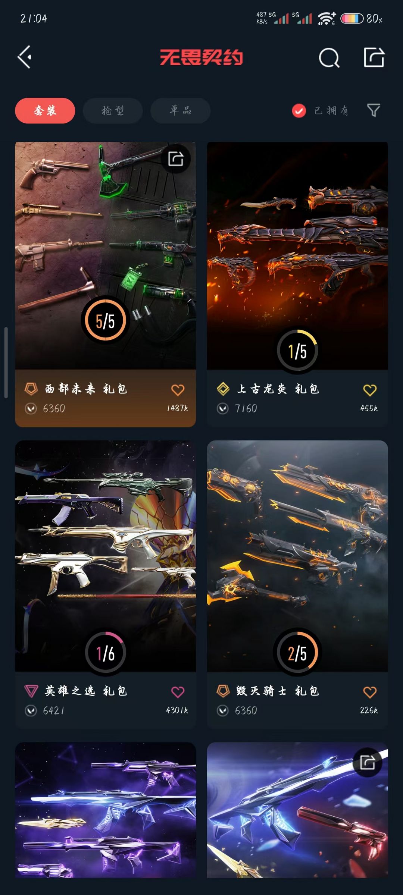
Task: Tap the share icon in the header
Action: pyautogui.click(x=374, y=57)
